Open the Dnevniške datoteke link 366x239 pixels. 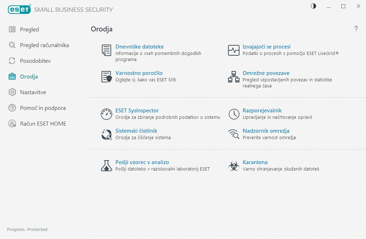tap(139, 47)
